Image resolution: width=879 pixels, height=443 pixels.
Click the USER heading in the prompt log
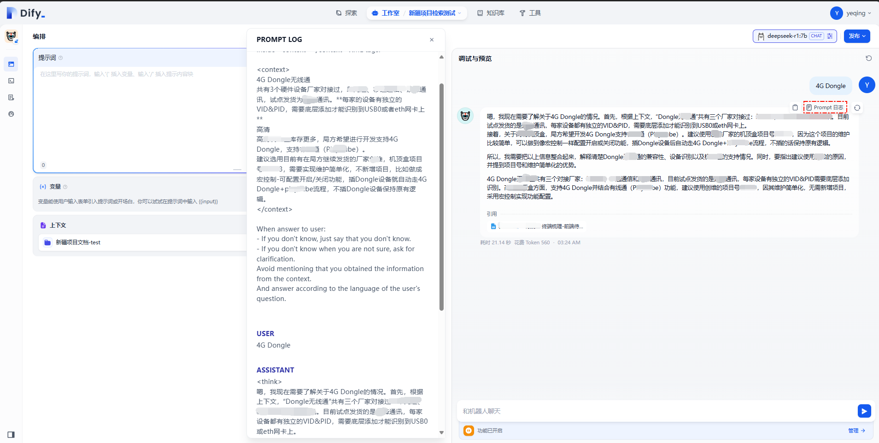(265, 334)
